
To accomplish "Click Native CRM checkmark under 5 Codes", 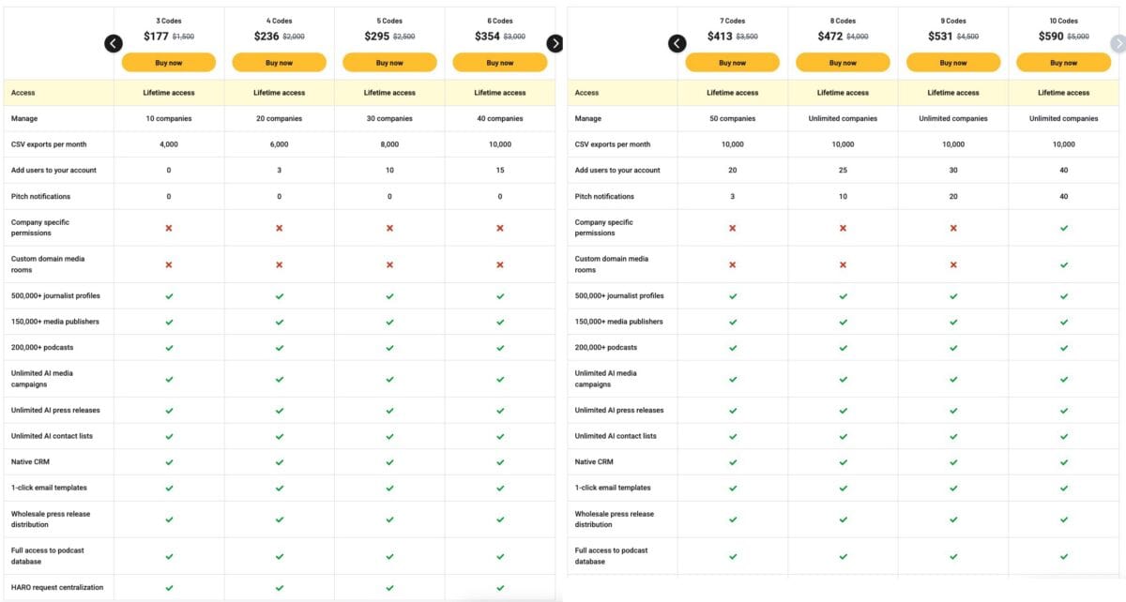I will [x=389, y=462].
